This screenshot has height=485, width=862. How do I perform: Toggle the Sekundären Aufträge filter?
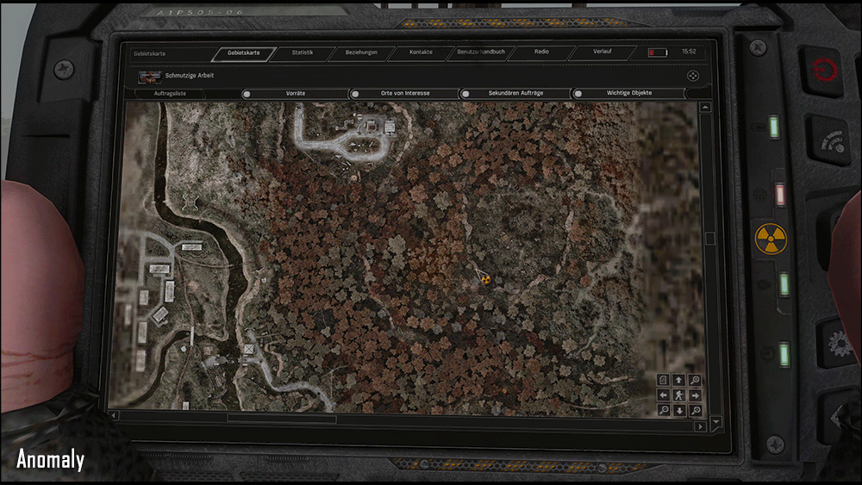(515, 93)
